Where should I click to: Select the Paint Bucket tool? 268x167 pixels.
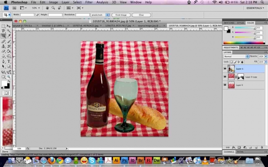tap(9, 51)
